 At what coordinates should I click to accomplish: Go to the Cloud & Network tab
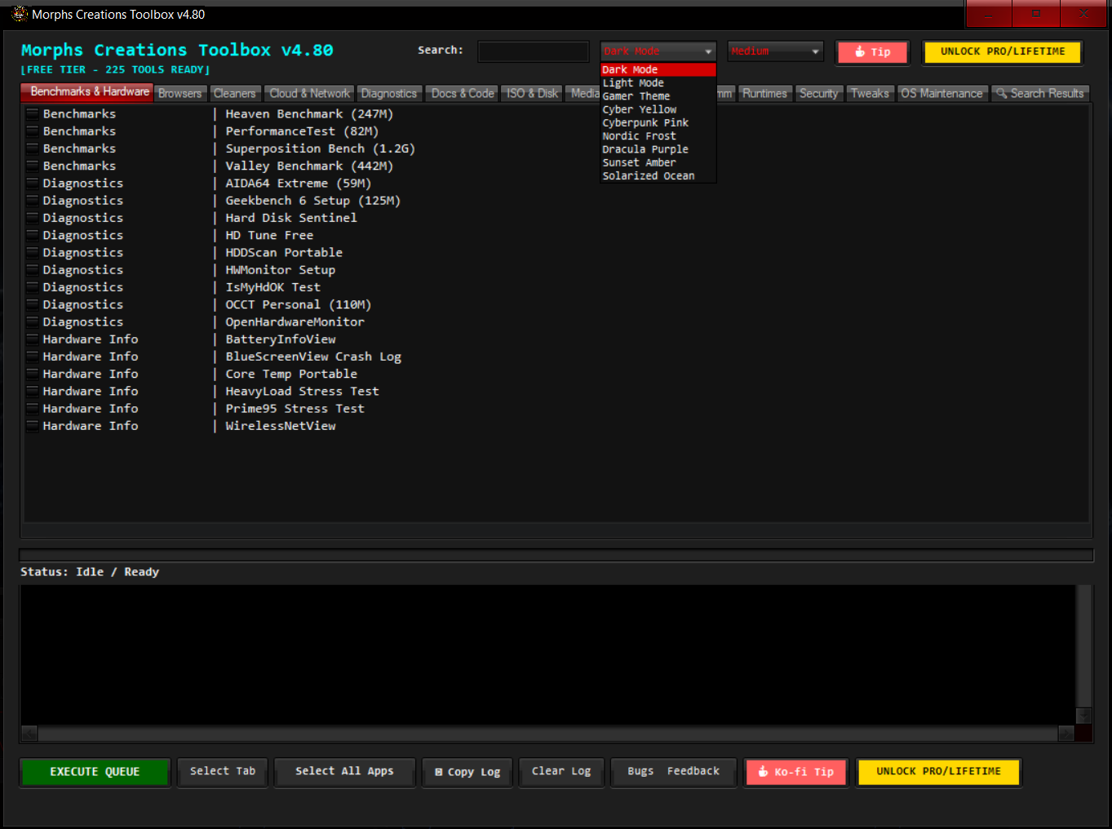click(x=309, y=94)
